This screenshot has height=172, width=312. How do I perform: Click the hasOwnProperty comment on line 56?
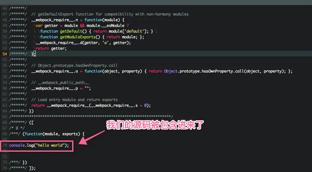click(x=74, y=66)
